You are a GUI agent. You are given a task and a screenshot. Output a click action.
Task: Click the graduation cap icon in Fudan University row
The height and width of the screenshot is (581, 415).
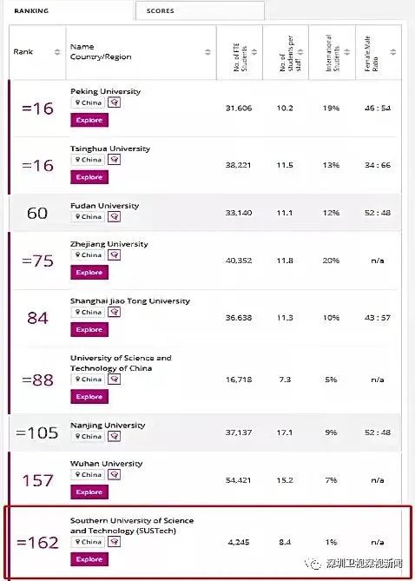pyautogui.click(x=114, y=216)
